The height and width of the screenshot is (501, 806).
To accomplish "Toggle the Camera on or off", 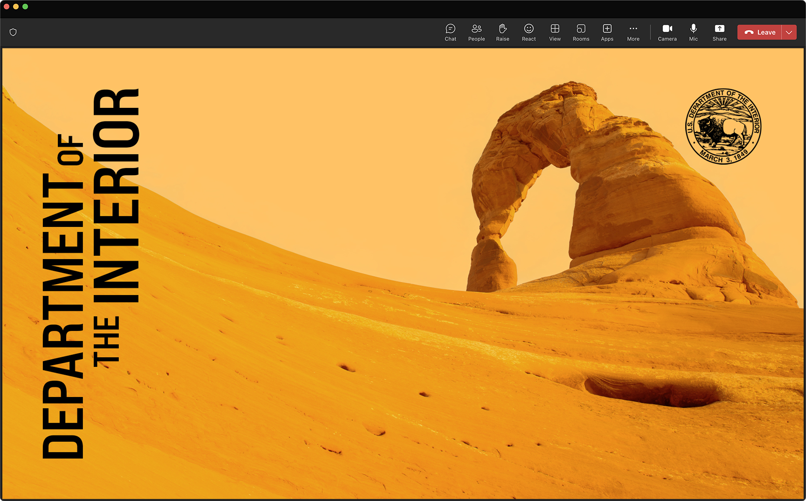I will coord(667,32).
